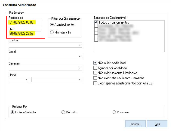171x131 pixels.
Task: Click the Sair button
Action: tap(157, 124)
